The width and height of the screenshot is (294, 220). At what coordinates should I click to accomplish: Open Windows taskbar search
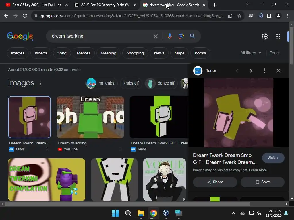point(128,213)
